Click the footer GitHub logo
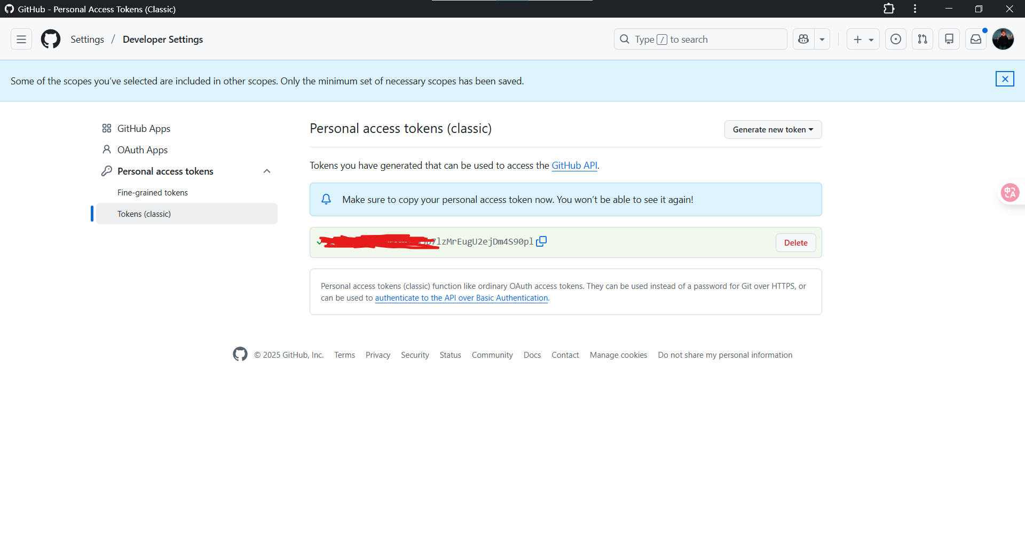This screenshot has height=550, width=1025. coord(240,354)
